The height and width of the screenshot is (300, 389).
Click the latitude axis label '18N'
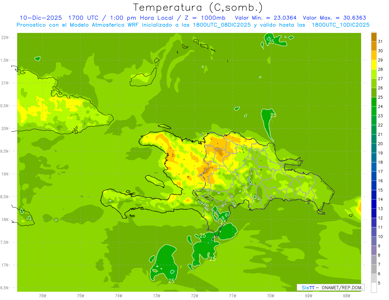tap(5, 219)
